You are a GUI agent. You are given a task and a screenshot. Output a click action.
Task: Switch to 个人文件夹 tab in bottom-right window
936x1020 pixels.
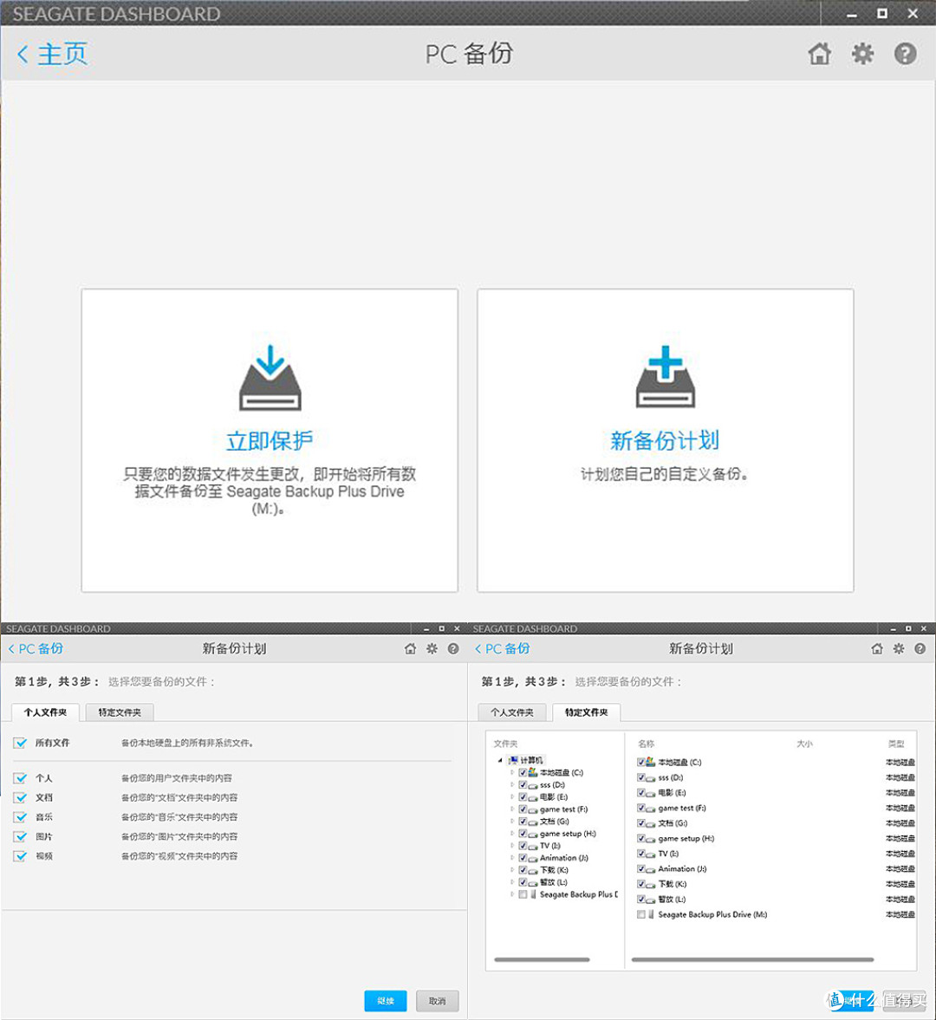[512, 712]
